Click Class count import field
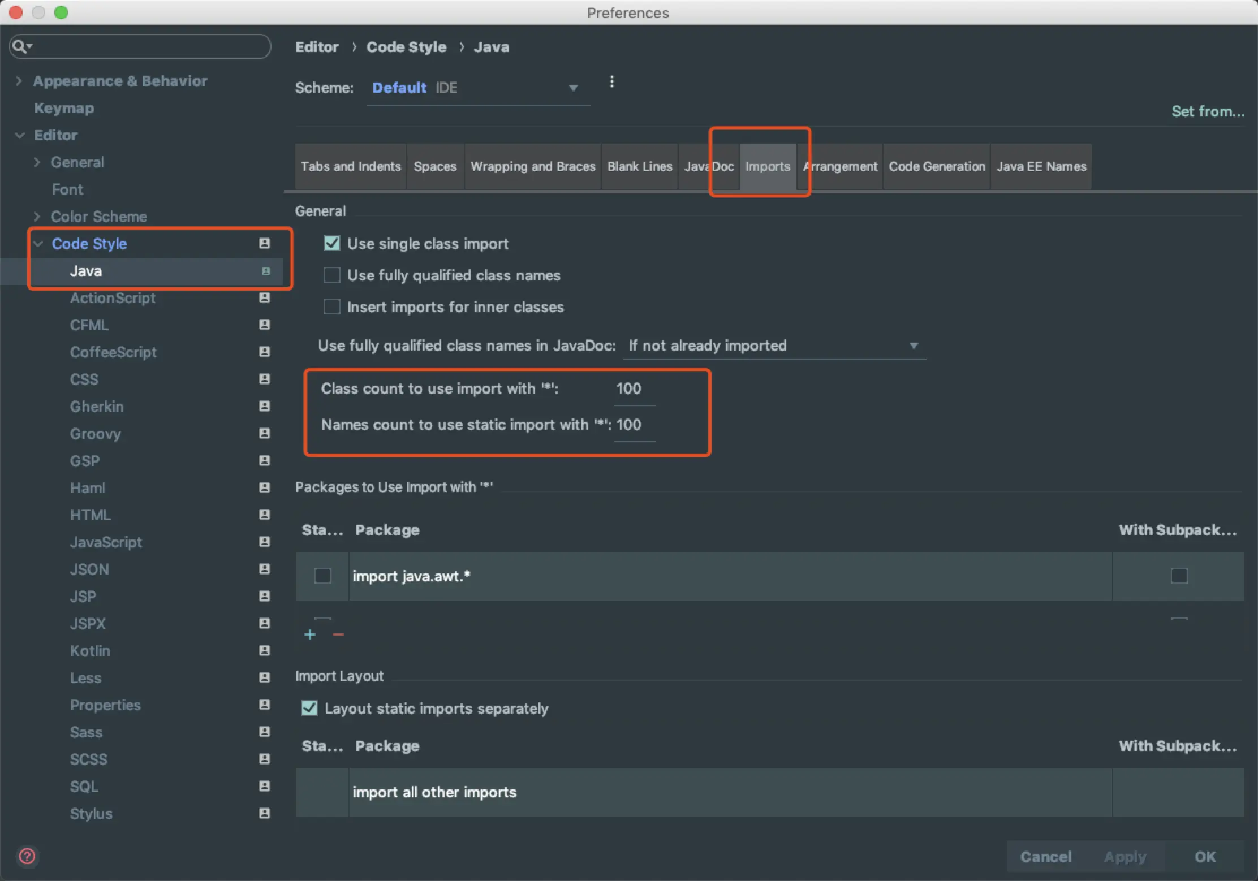1258x881 pixels. [x=634, y=389]
